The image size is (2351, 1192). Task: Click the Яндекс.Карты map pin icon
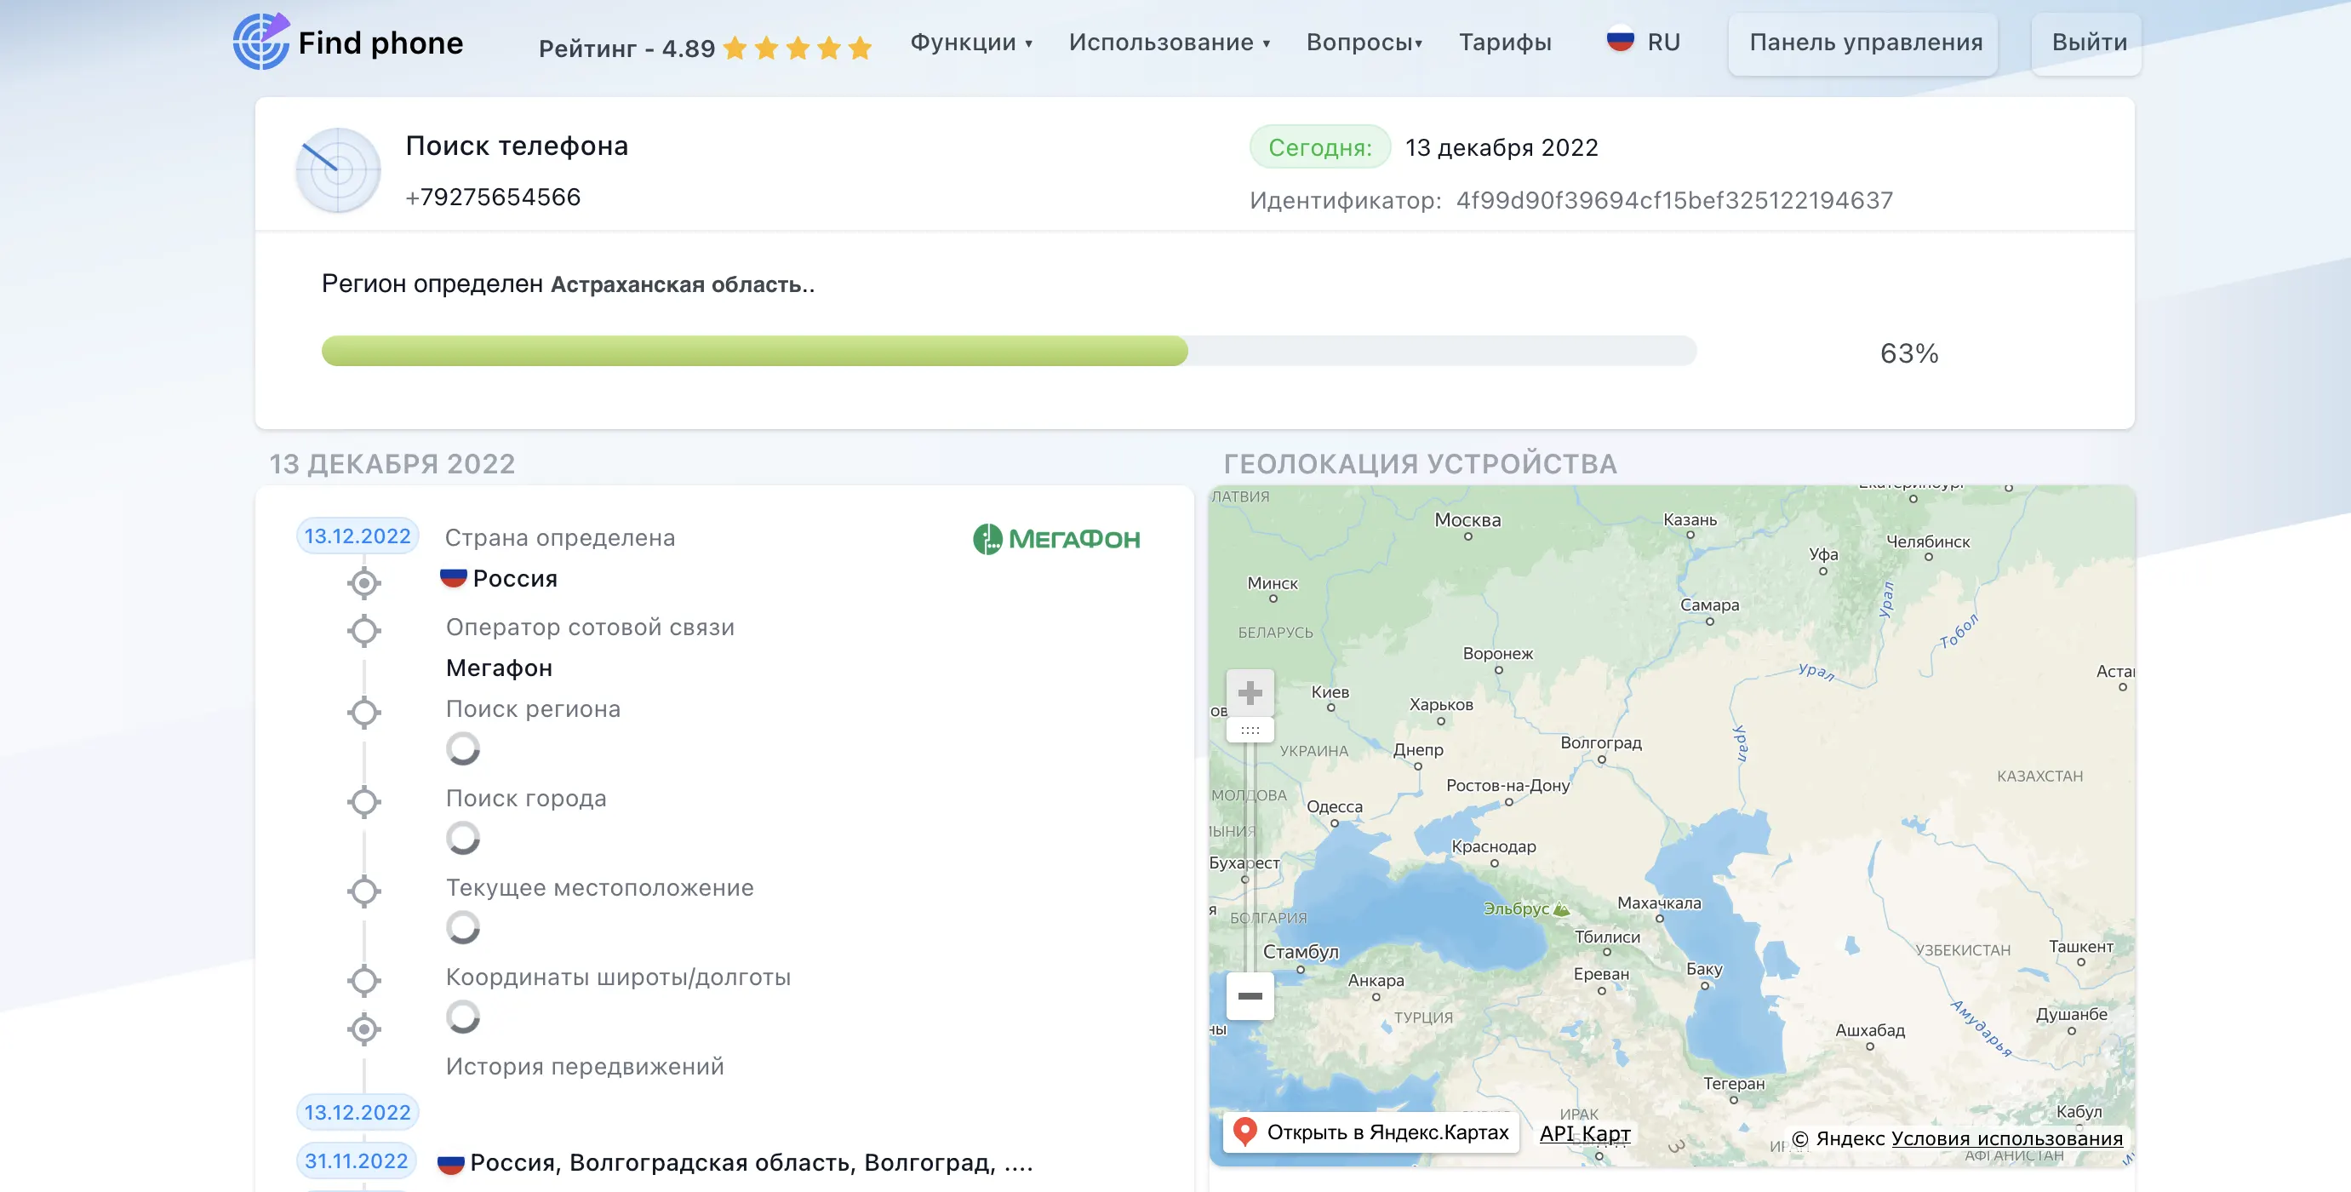coord(1246,1130)
